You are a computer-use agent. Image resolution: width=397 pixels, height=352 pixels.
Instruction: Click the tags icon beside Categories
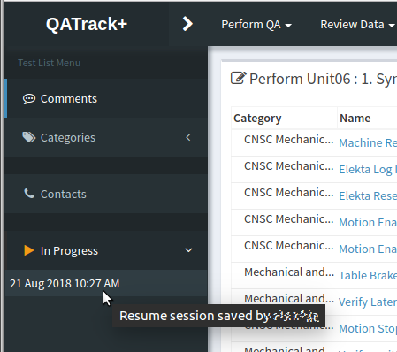(x=29, y=137)
